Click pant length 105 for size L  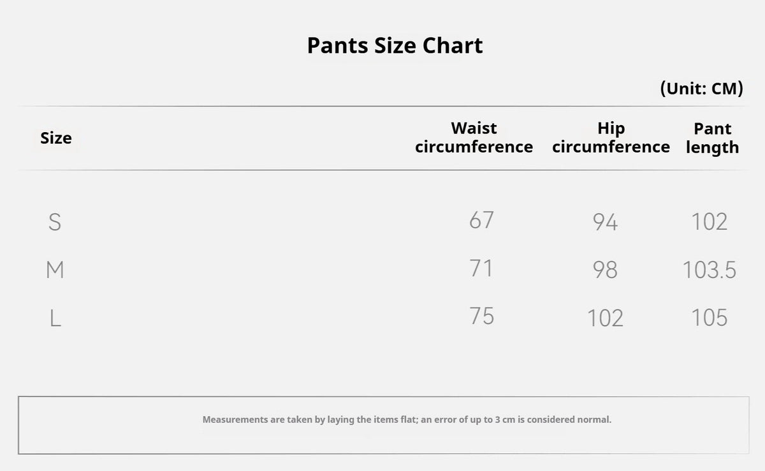(x=710, y=318)
